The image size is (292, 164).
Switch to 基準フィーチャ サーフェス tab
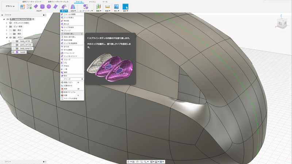[x=58, y=2]
